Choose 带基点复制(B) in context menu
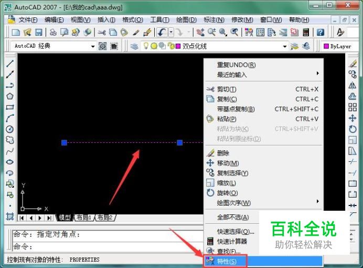 tap(263, 109)
